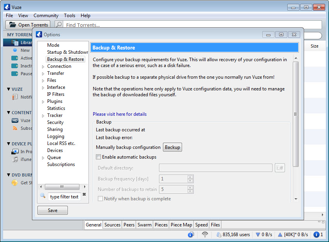Screen dimensions: 329x242
Task: Switch to the Peers tab
Action: (129, 225)
